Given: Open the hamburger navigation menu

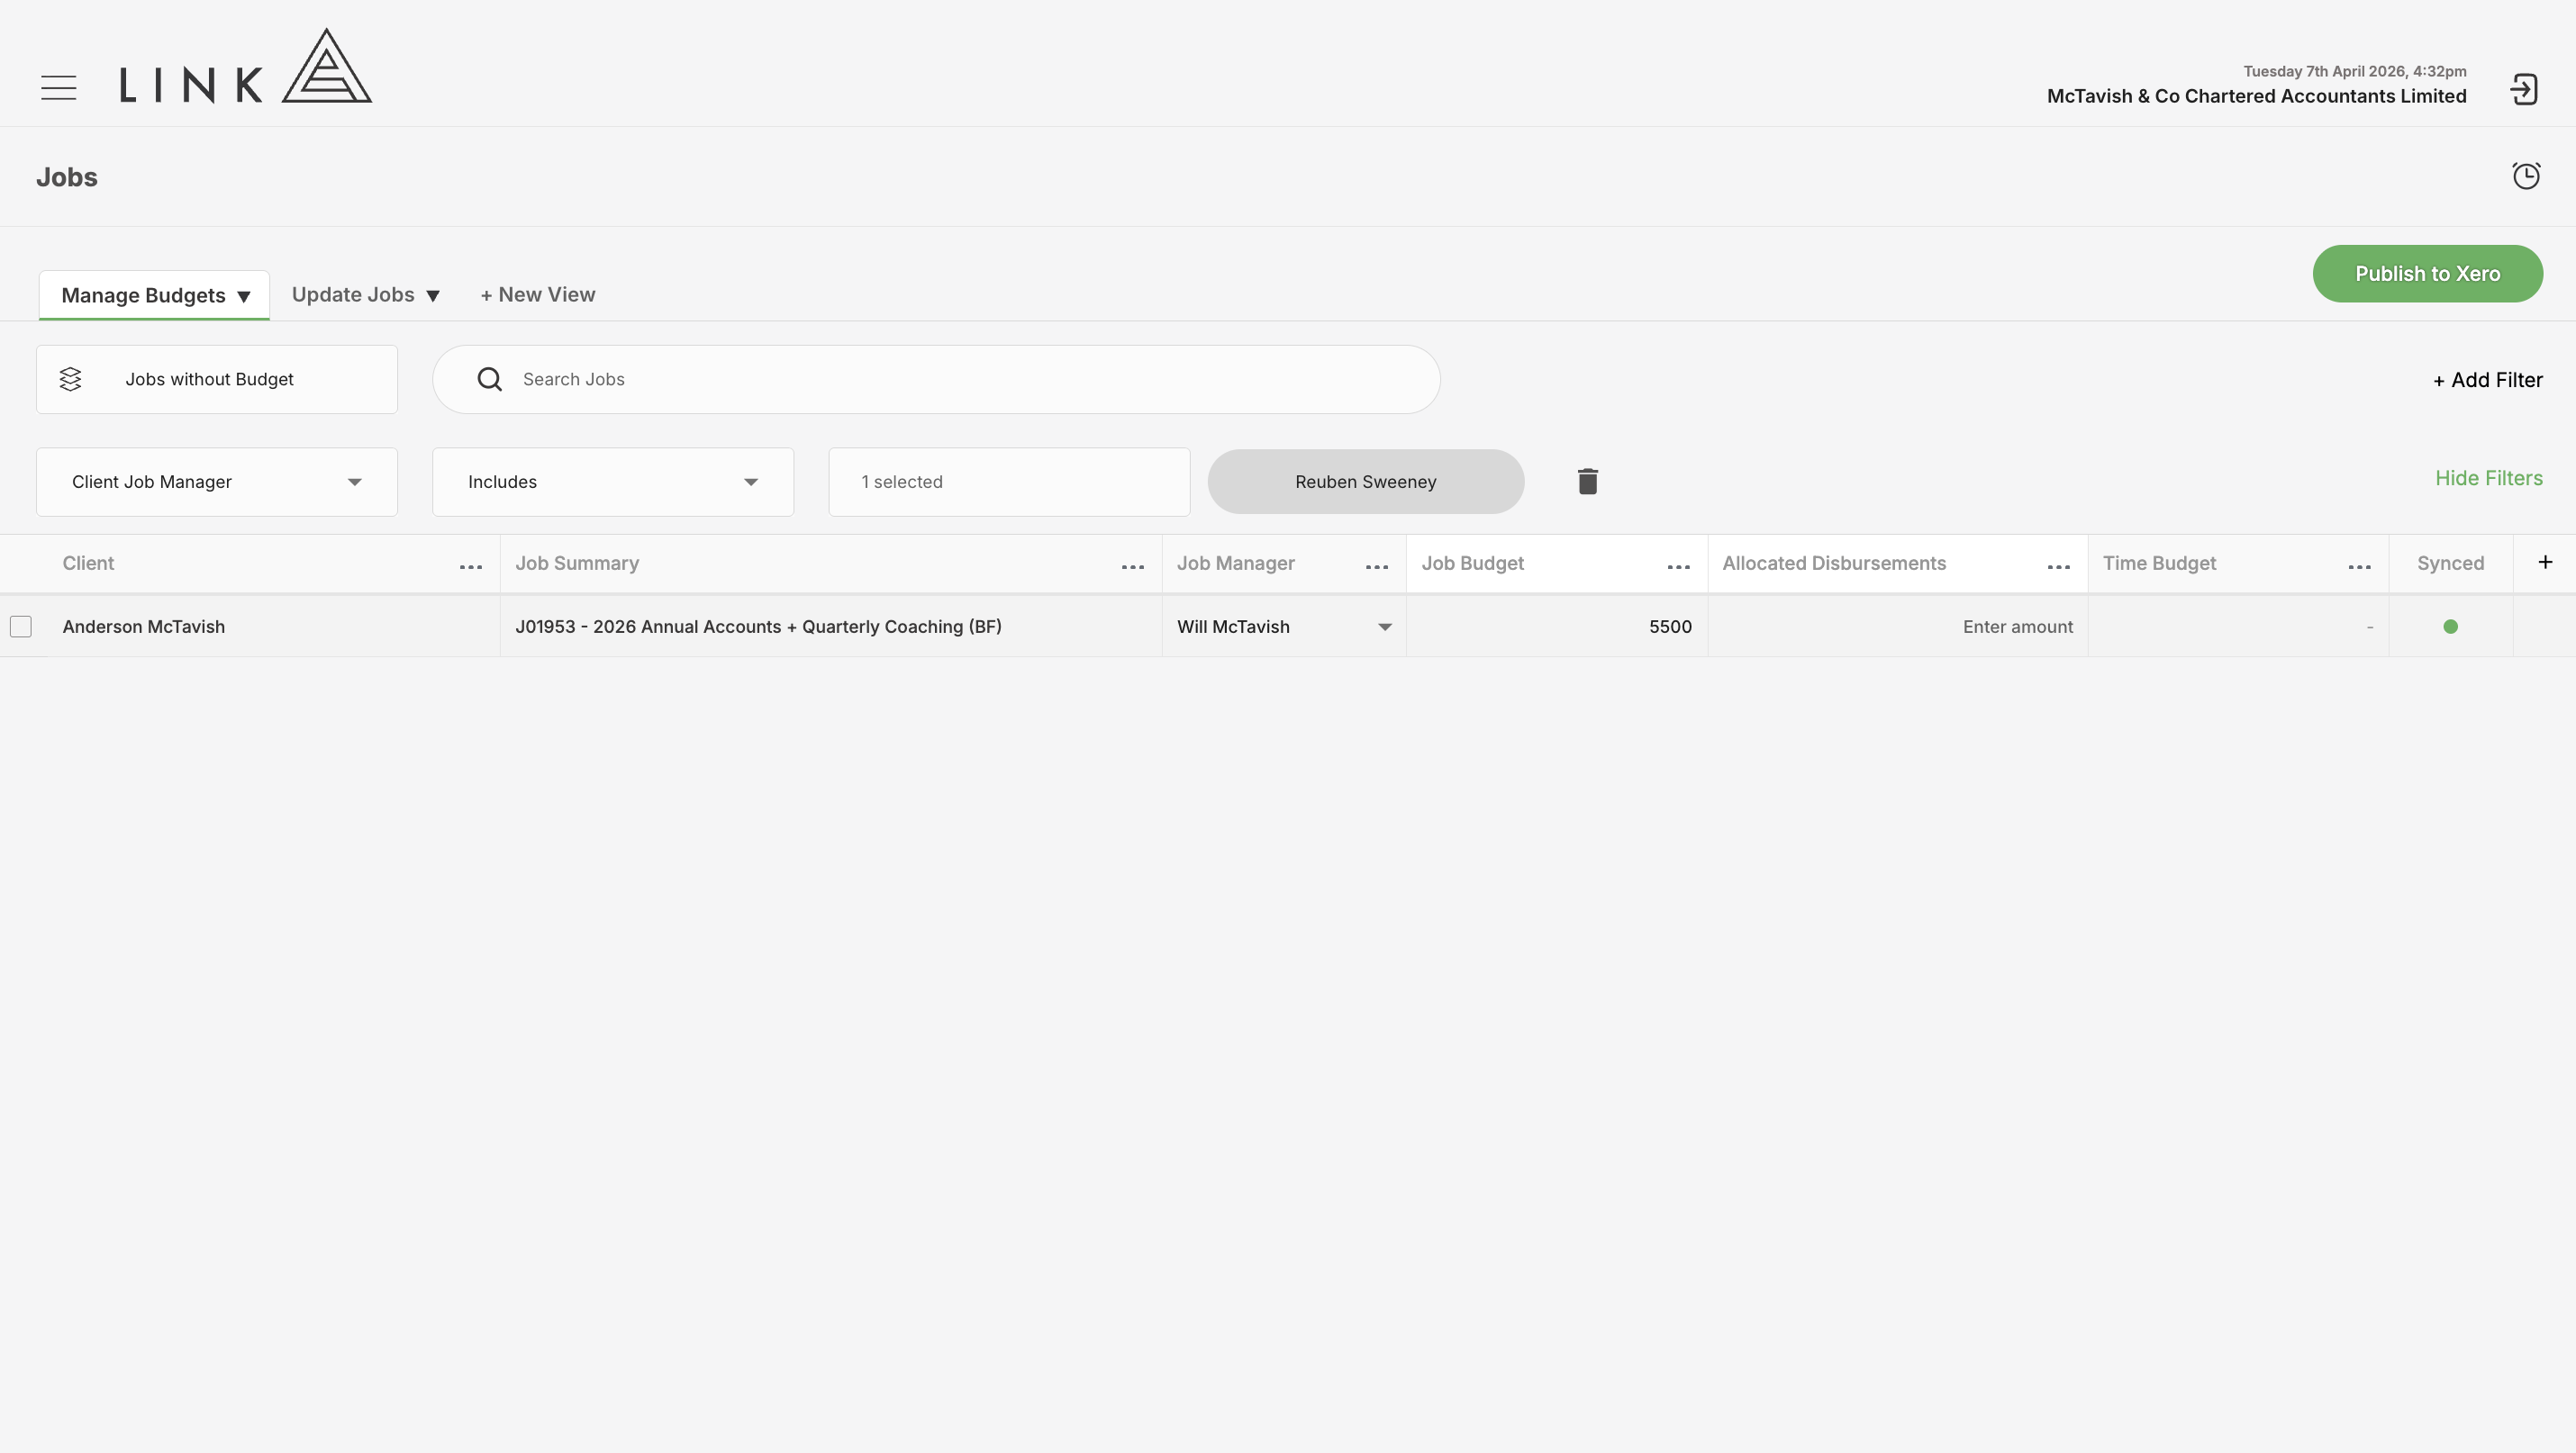Looking at the screenshot, I should pyautogui.click(x=59, y=88).
